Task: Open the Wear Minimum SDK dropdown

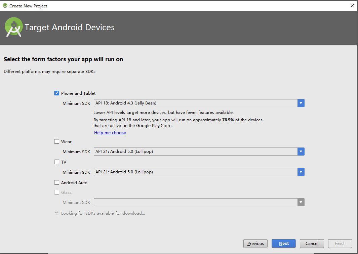Action: [301, 152]
